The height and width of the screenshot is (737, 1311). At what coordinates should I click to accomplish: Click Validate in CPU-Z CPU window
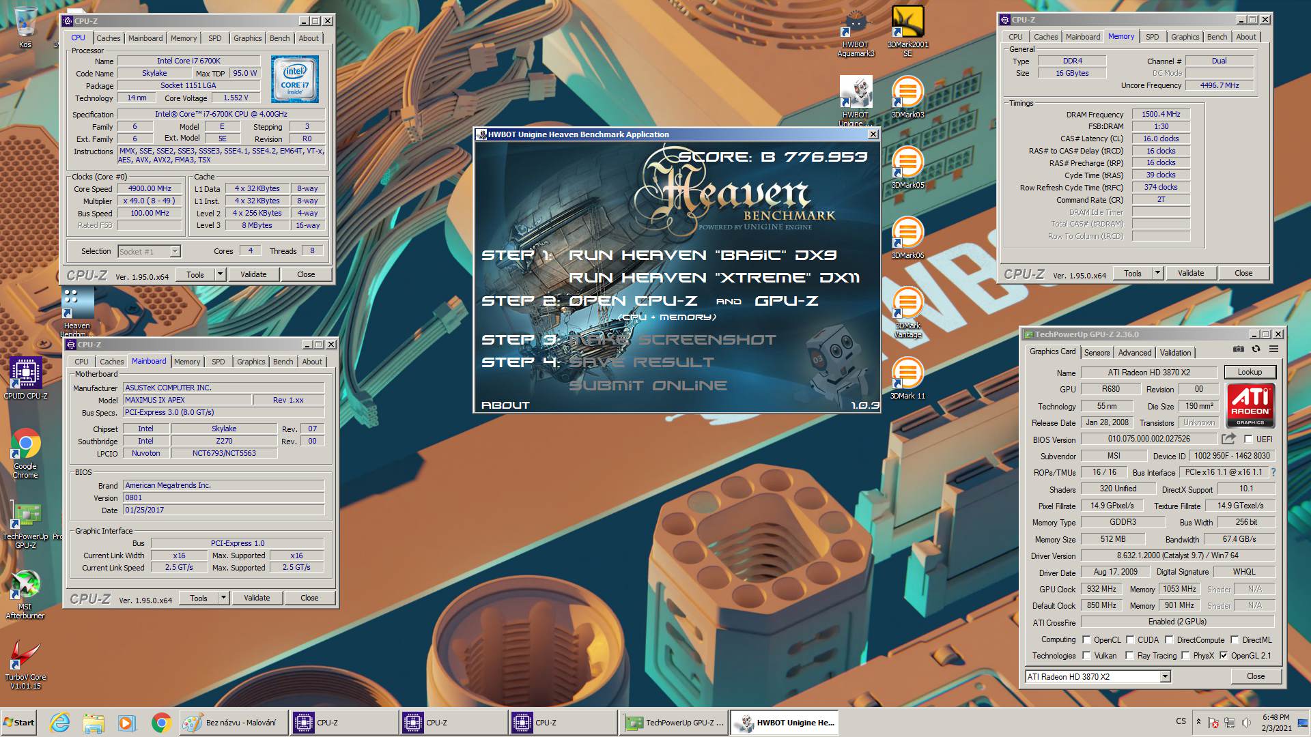click(x=253, y=274)
